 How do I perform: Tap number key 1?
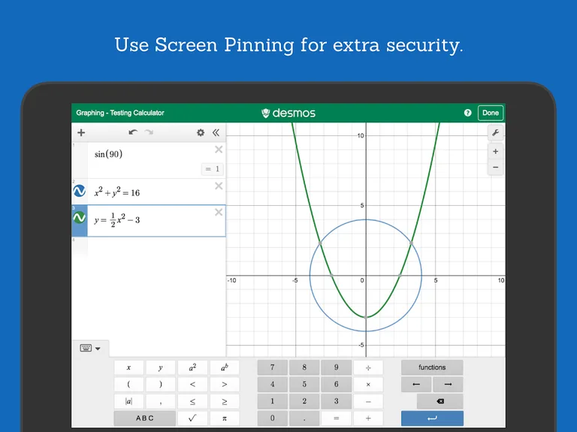272,401
